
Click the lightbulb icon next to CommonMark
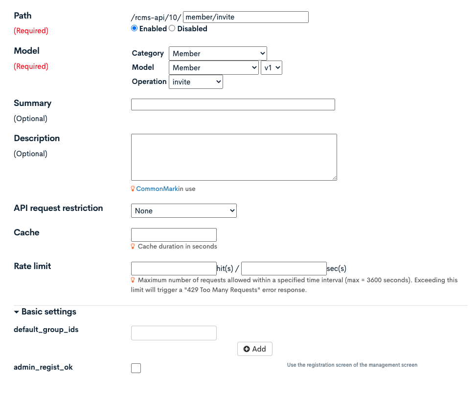coord(133,188)
